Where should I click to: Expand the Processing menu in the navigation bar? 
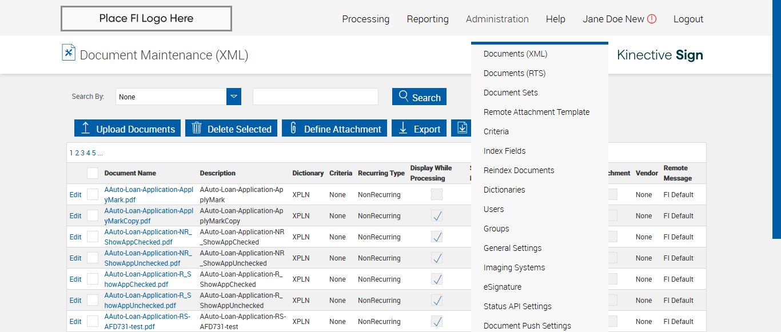[365, 19]
